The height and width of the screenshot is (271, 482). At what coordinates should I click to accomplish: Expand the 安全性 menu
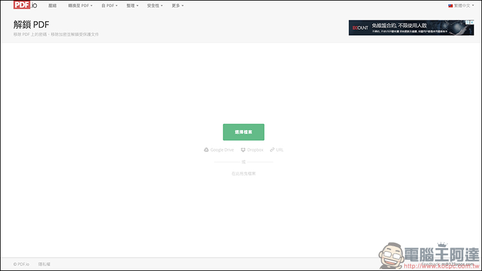point(155,5)
